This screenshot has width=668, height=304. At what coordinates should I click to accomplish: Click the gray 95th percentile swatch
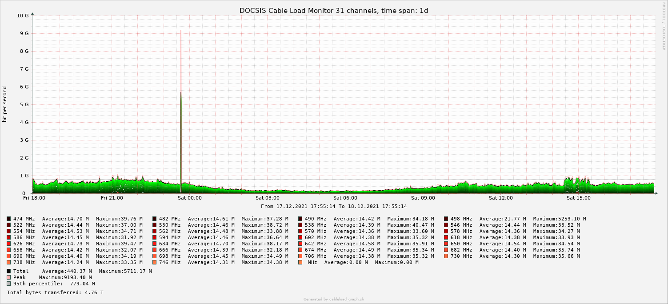[x=9, y=284]
